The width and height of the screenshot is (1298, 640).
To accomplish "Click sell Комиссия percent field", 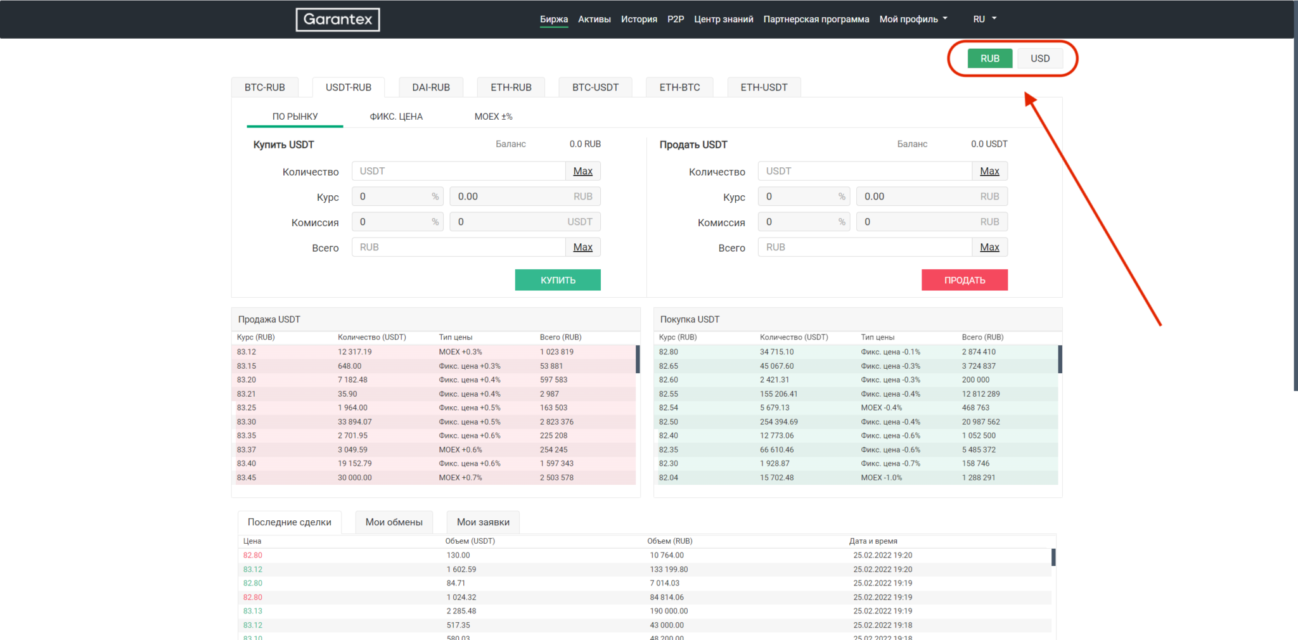I will [x=804, y=222].
